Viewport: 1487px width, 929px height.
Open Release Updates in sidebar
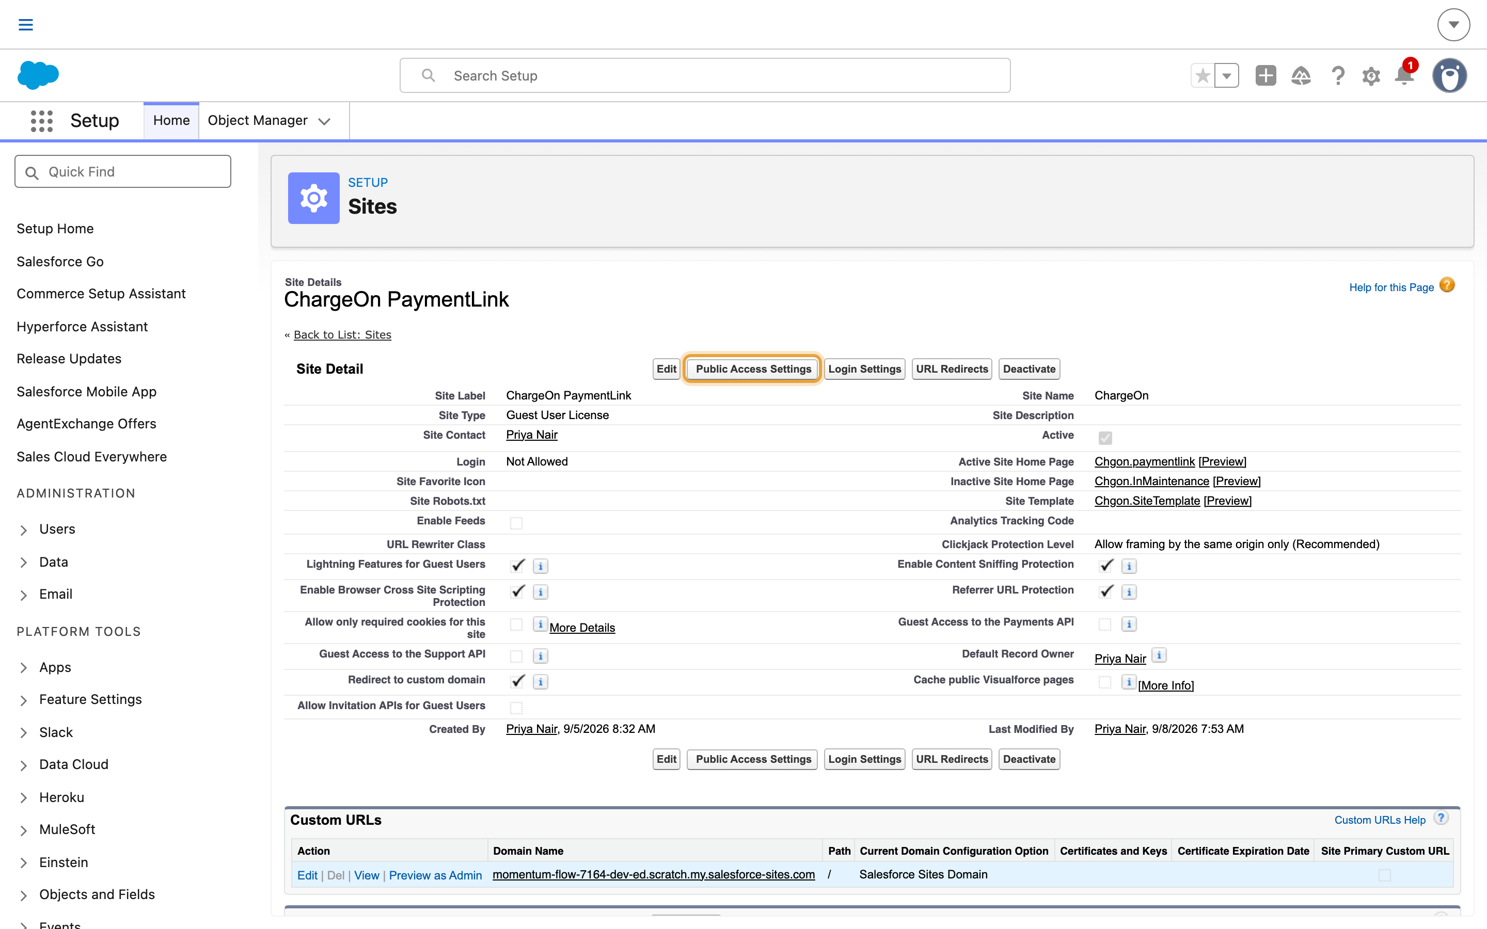pos(69,359)
